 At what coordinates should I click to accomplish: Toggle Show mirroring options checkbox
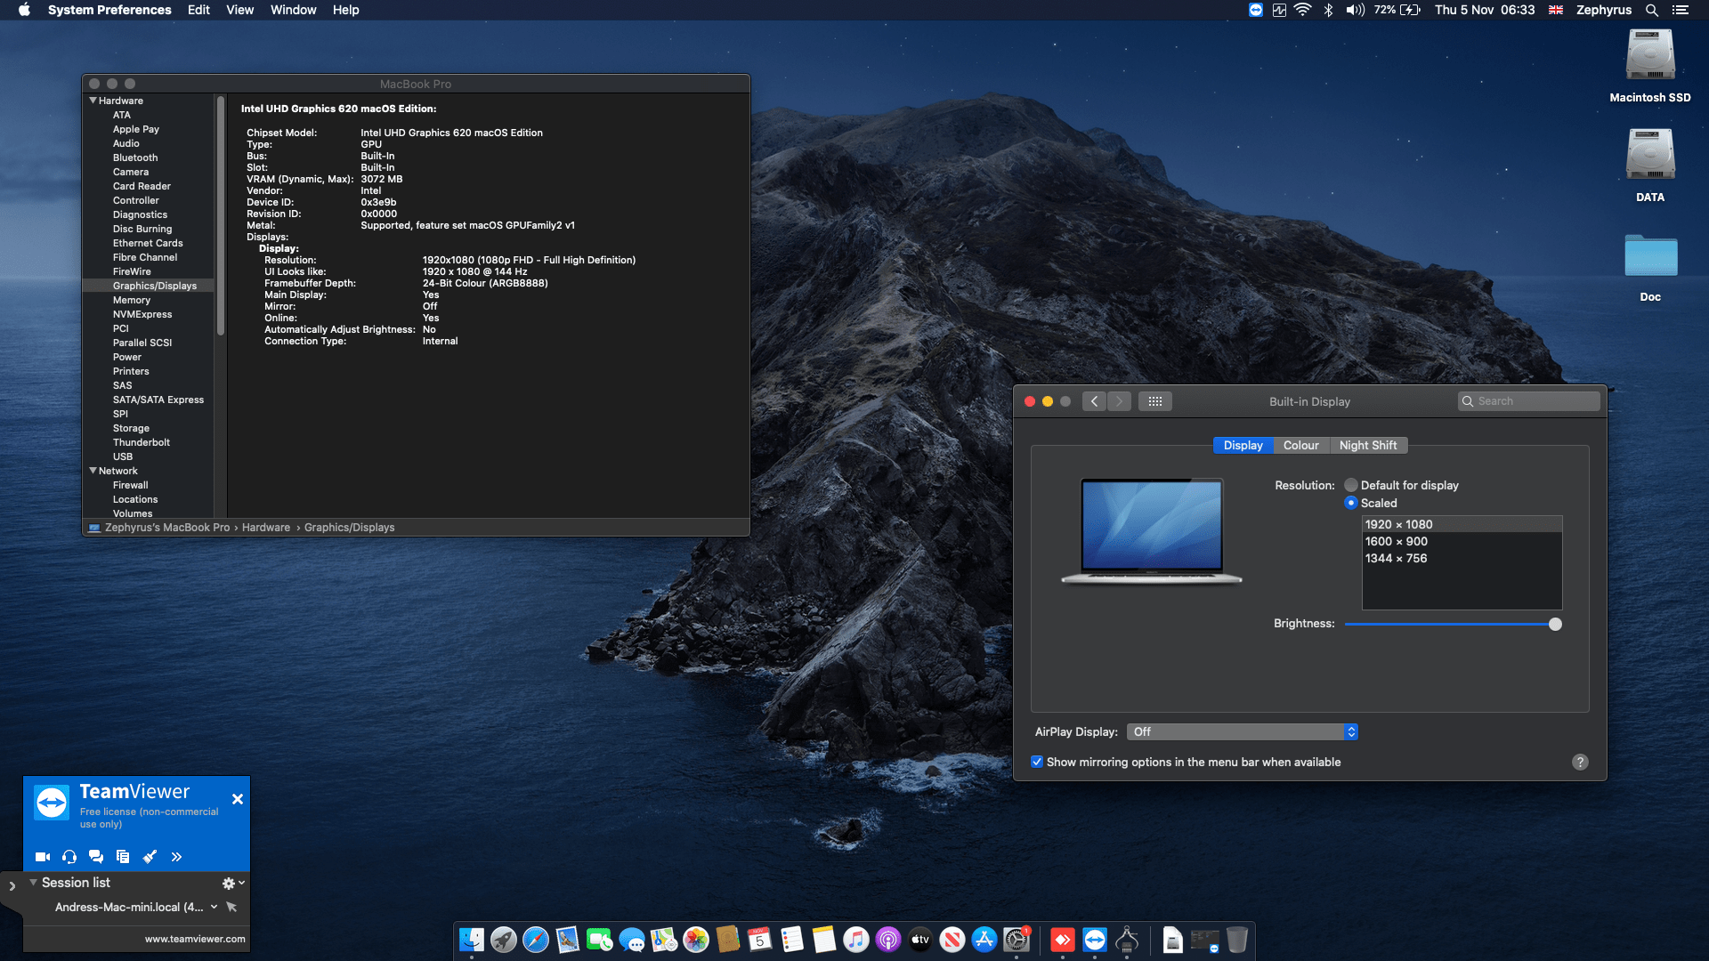coord(1037,762)
